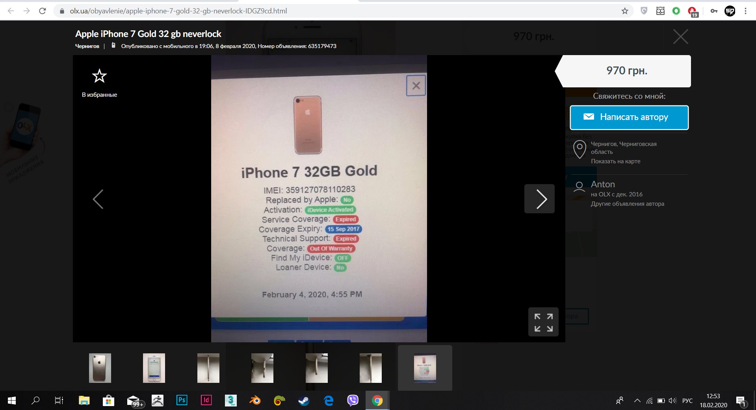756x410 pixels.
Task: Add the listing to favorites with the star
Action: coord(99,76)
